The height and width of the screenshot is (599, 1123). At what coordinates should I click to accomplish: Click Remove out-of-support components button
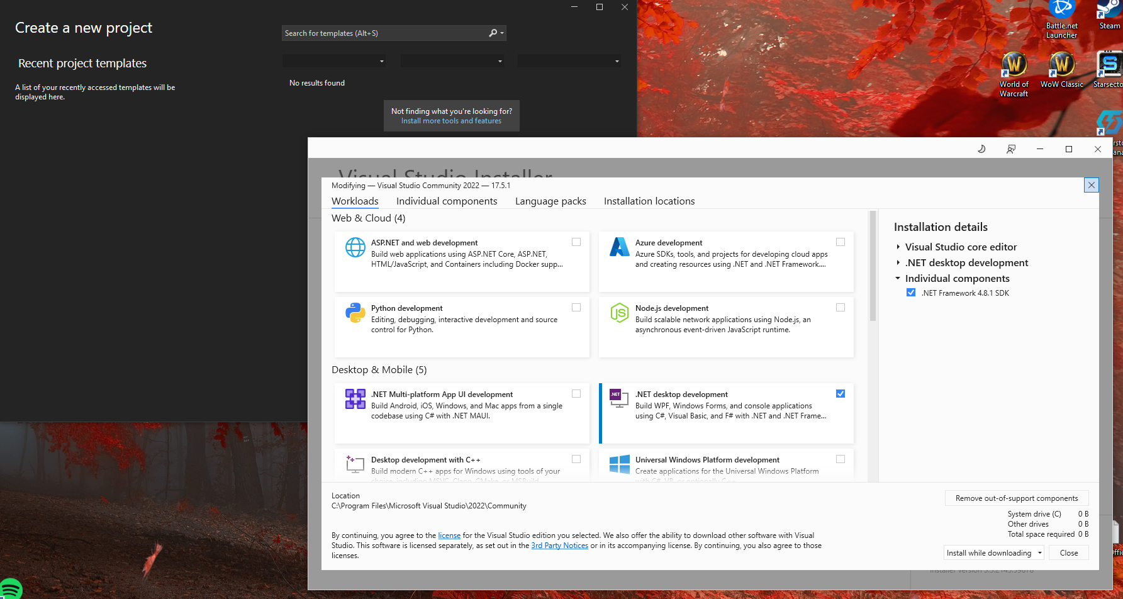[1017, 498]
